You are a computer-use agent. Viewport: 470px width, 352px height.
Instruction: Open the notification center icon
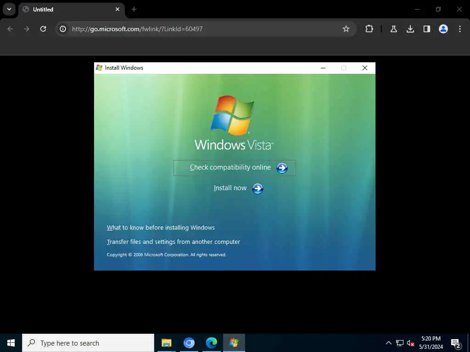click(456, 343)
